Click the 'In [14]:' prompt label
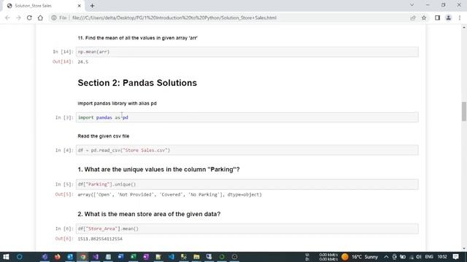The image size is (467, 262). point(63,52)
